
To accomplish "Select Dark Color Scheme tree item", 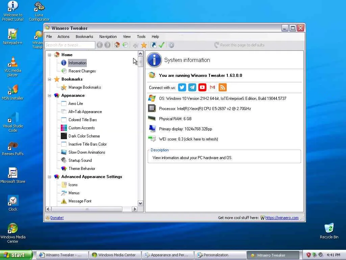I will pos(84,136).
